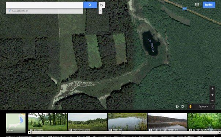221x137 pixels.
Task: Open the settings gear icon
Action: 183,107
